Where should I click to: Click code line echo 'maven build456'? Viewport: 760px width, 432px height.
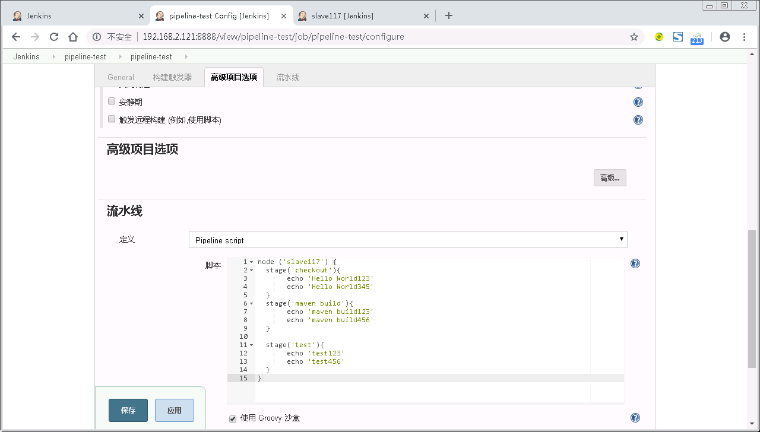tap(330, 320)
